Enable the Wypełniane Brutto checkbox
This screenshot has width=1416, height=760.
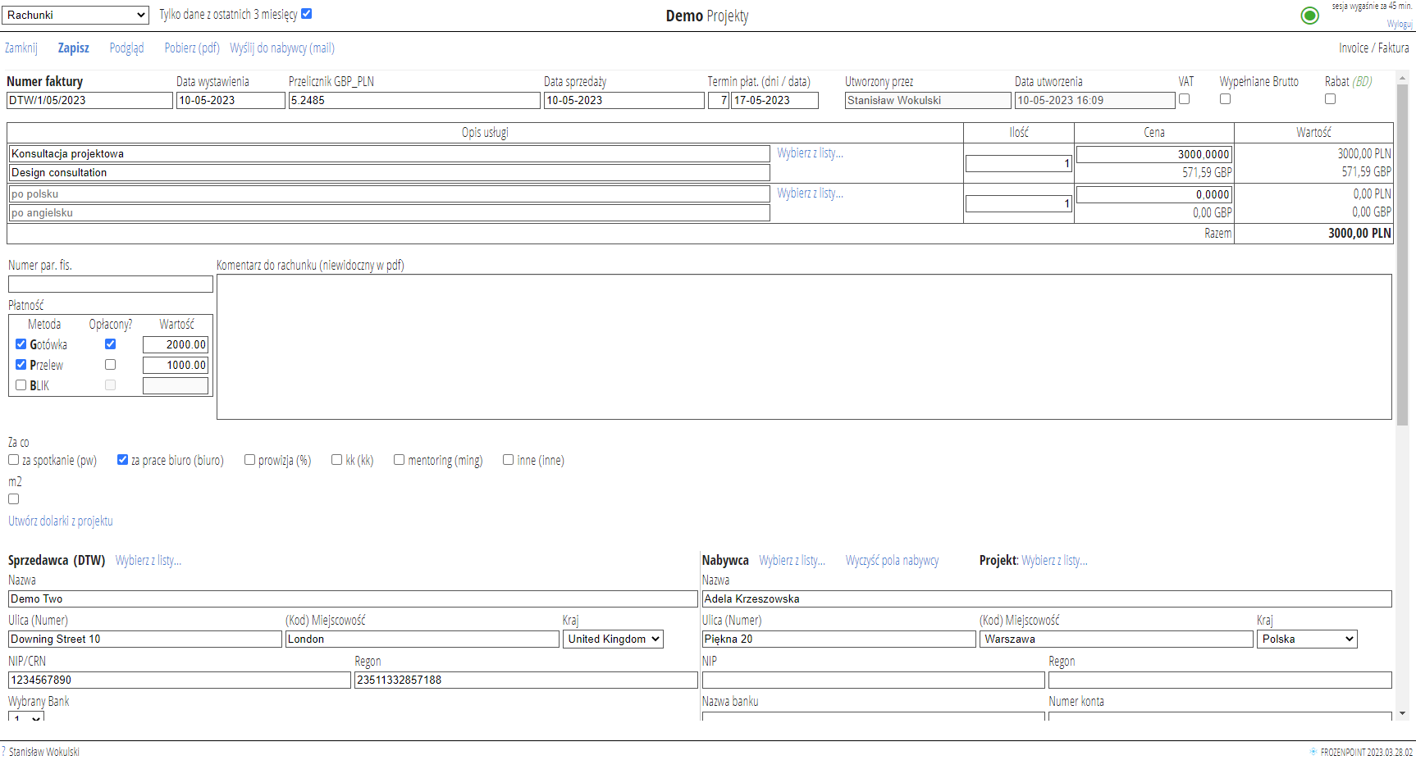(x=1225, y=99)
